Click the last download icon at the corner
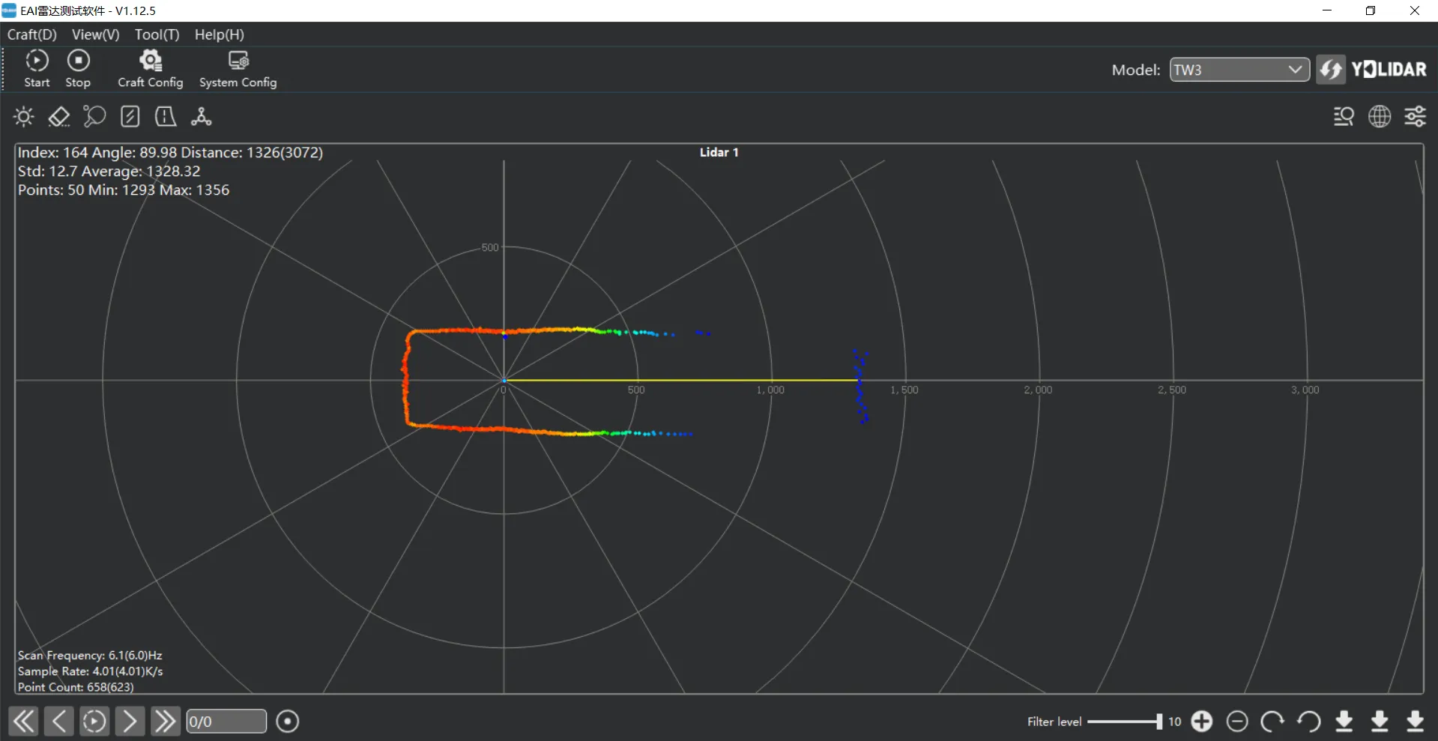Image resolution: width=1438 pixels, height=741 pixels. click(x=1416, y=722)
